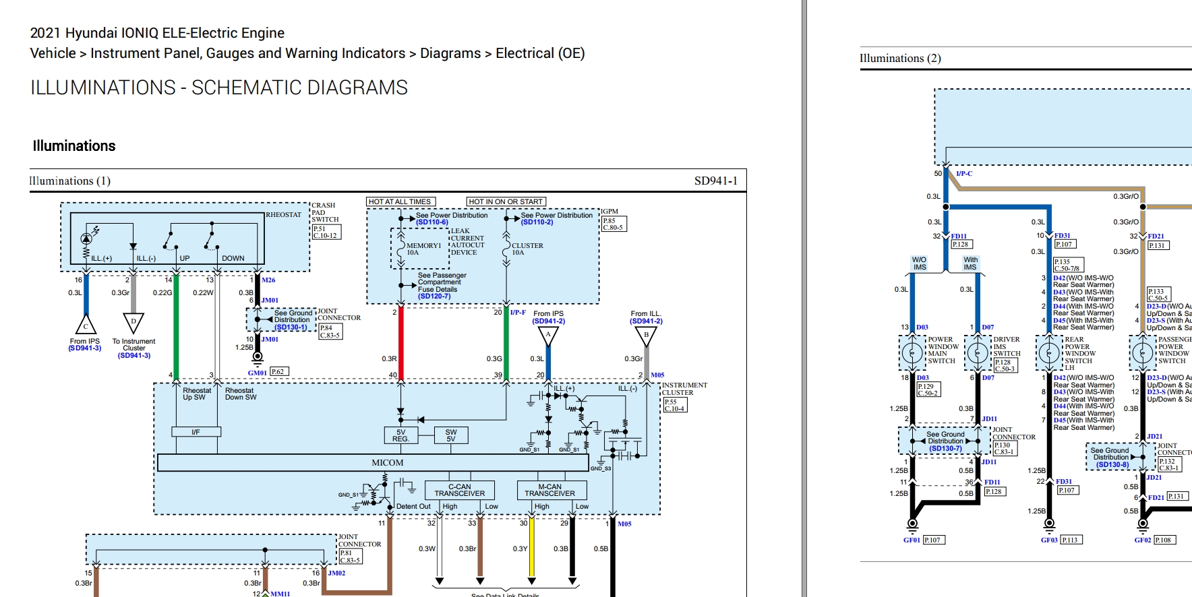Open the SD130-8 ground distribution link

pos(1112,465)
